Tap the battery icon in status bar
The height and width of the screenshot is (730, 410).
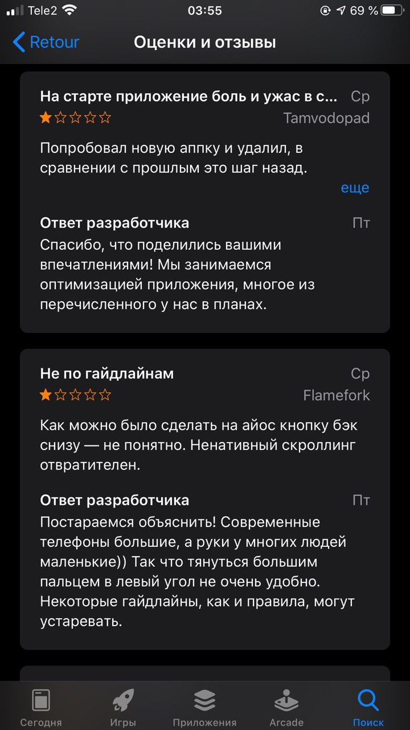[392, 10]
